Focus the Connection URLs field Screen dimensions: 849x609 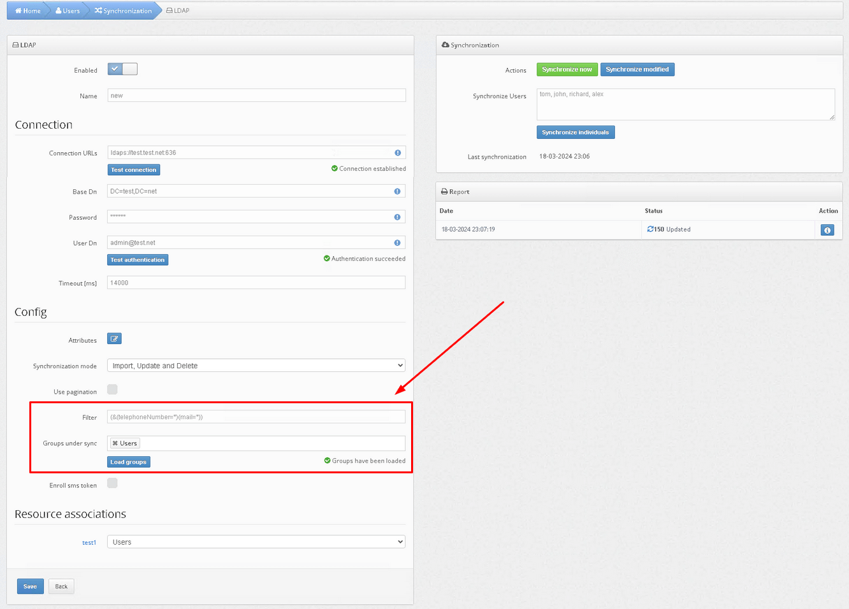(x=256, y=153)
